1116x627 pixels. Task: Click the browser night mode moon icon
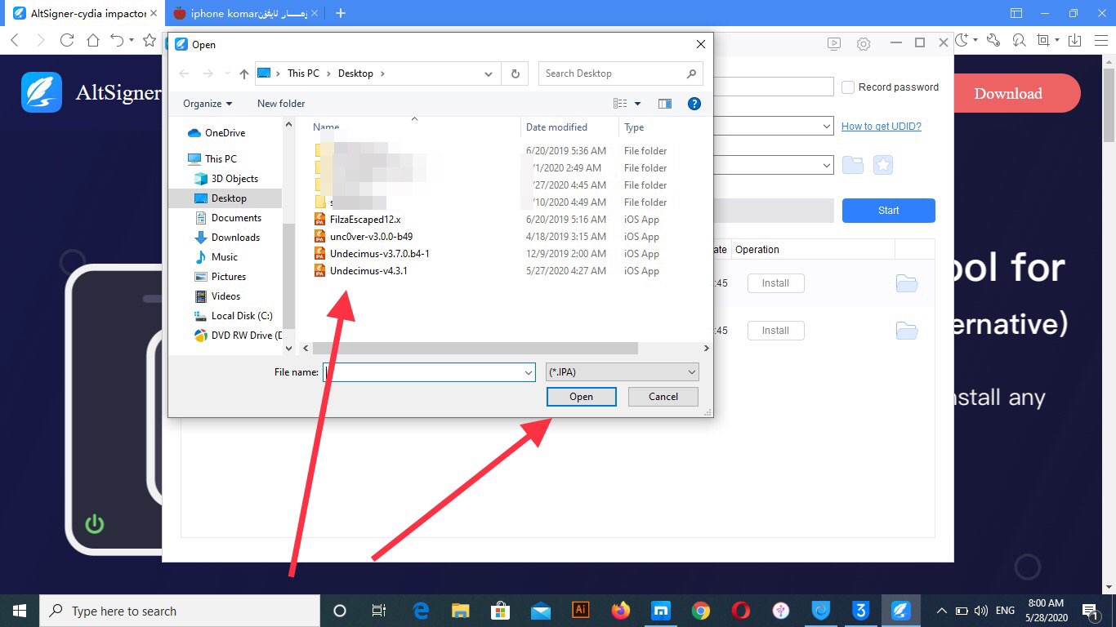[962, 40]
